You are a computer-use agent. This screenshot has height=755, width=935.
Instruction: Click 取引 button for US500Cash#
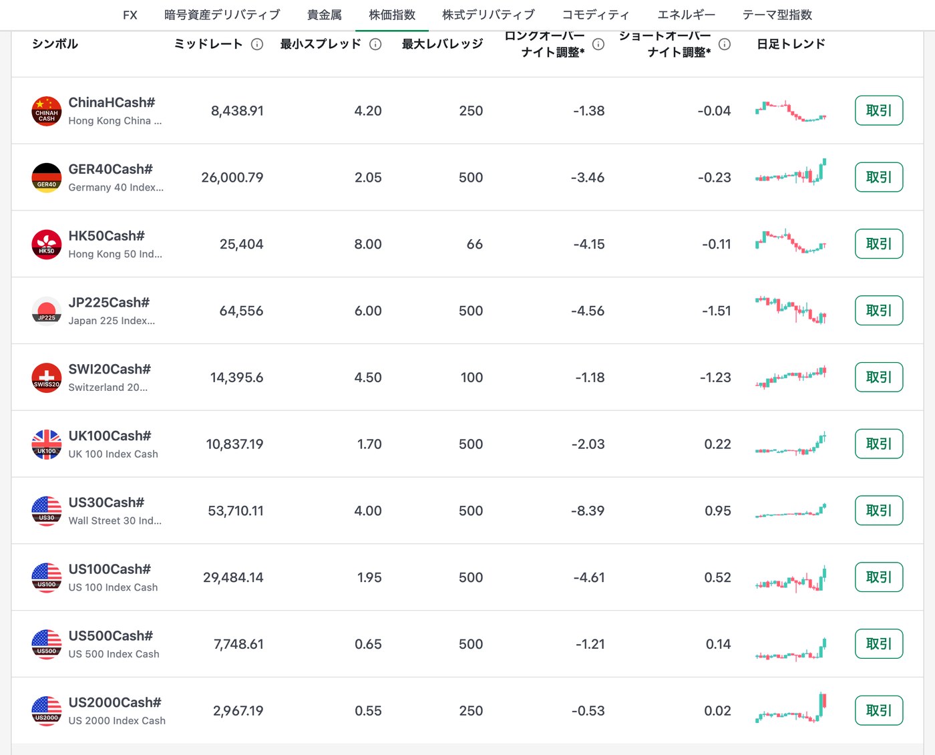[879, 644]
